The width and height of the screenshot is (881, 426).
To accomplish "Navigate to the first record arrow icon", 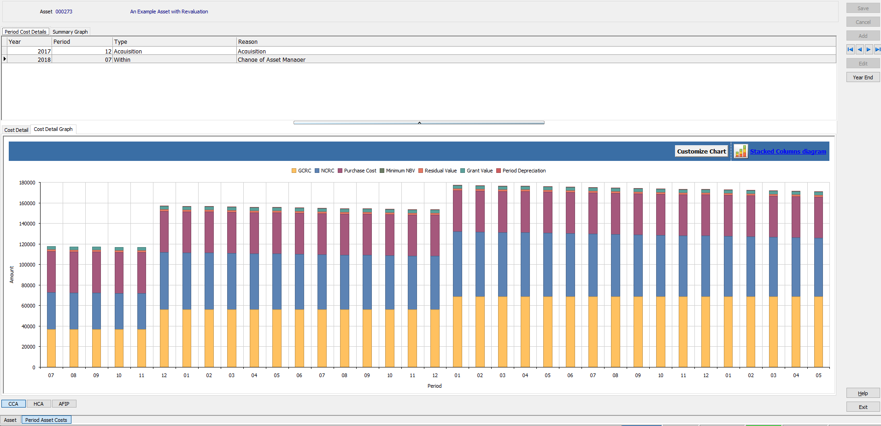I will 850,49.
